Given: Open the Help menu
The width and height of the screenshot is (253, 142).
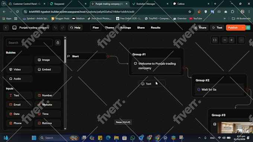Looking at the screenshot, I should [75, 28].
